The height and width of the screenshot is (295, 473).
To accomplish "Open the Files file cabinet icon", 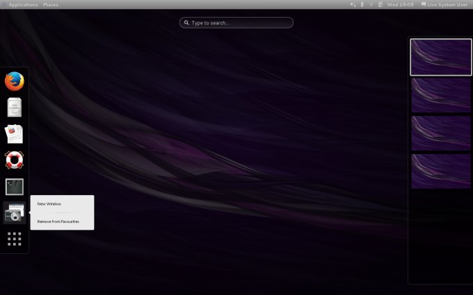I will pos(14,108).
